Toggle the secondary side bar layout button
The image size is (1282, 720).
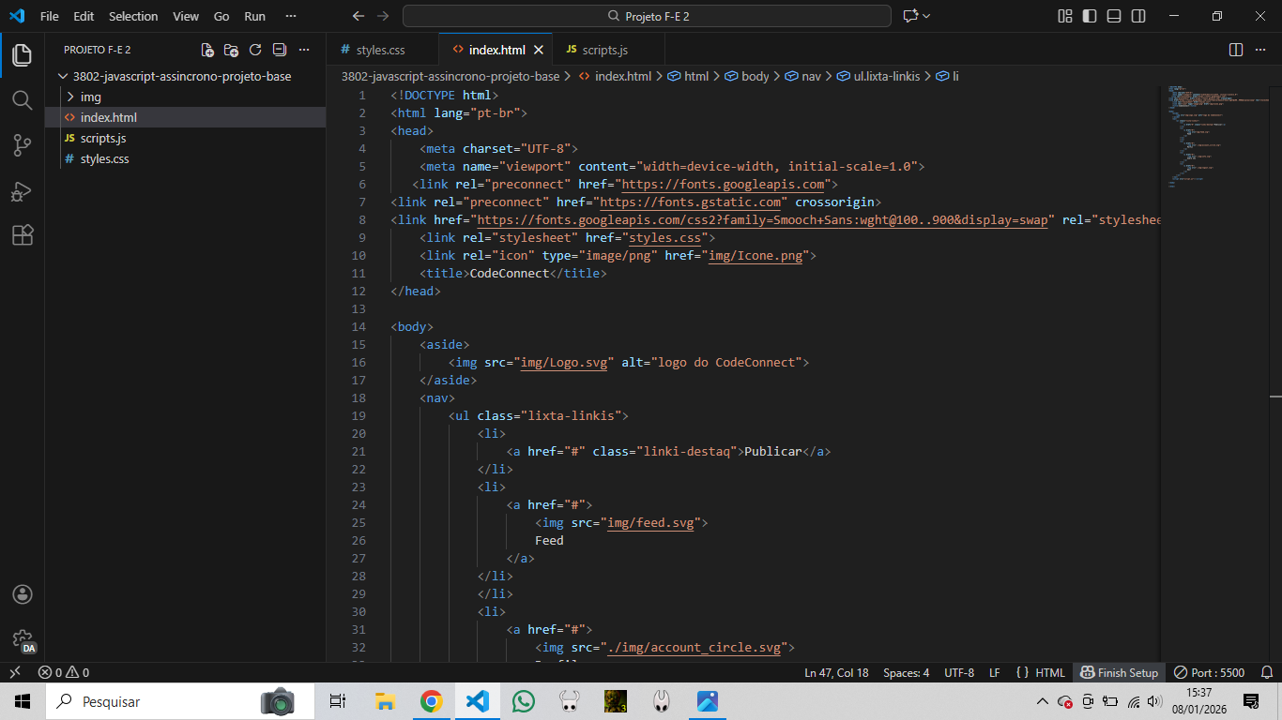[1138, 16]
